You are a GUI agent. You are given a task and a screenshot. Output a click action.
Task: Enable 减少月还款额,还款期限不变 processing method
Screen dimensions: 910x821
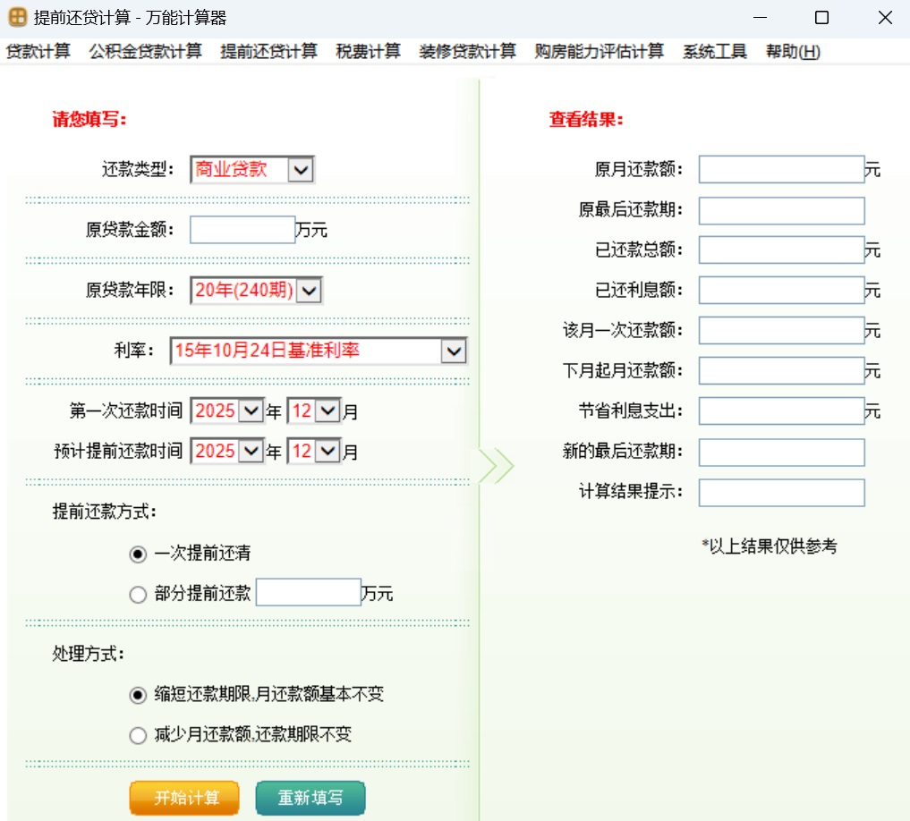(x=138, y=735)
